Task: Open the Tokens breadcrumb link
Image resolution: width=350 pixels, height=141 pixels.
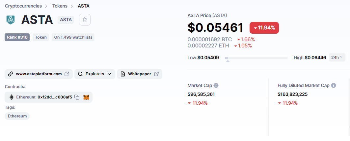Action: (x=60, y=6)
